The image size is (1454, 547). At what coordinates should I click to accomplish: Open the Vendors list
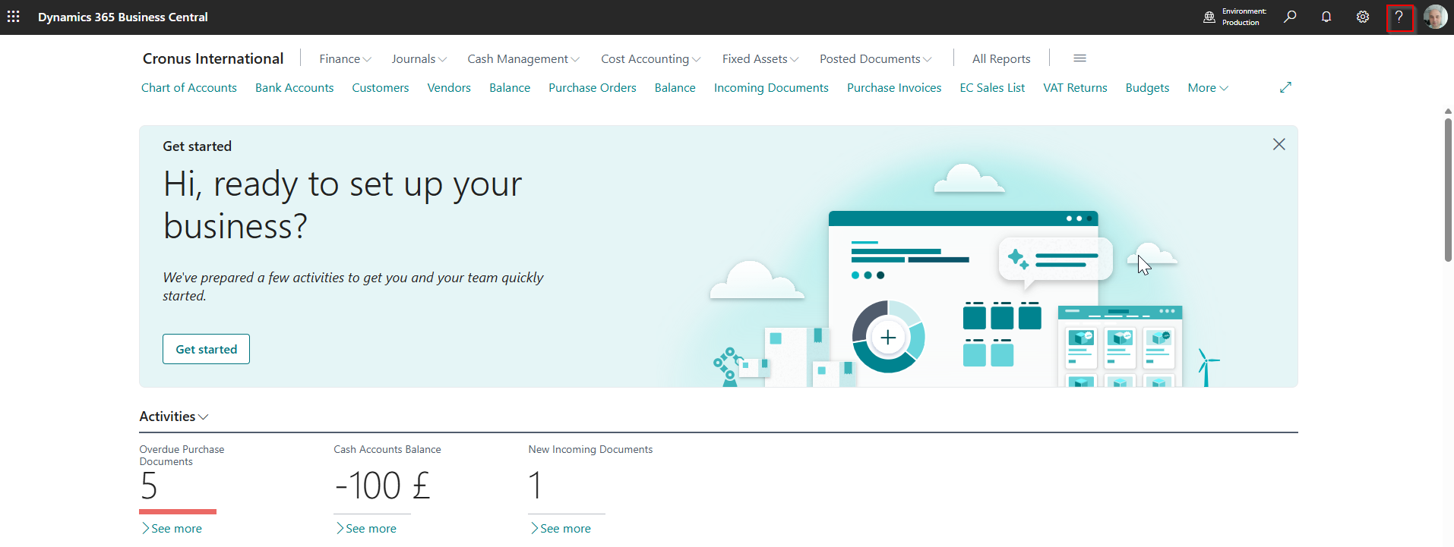[x=449, y=88]
